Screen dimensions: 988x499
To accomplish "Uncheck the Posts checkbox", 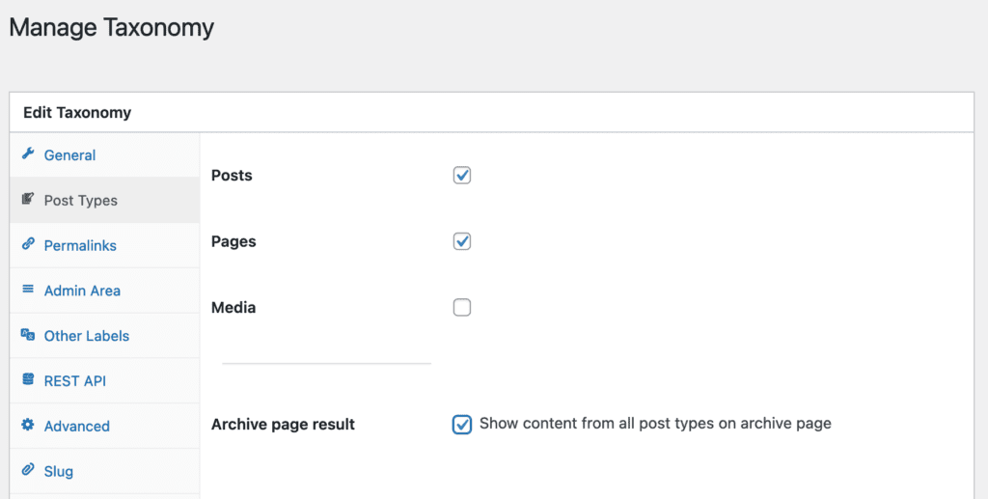I will pyautogui.click(x=462, y=175).
